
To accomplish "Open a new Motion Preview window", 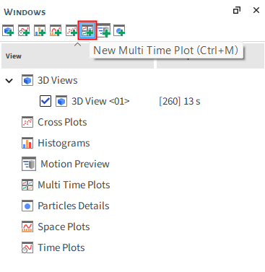I will (104, 30).
